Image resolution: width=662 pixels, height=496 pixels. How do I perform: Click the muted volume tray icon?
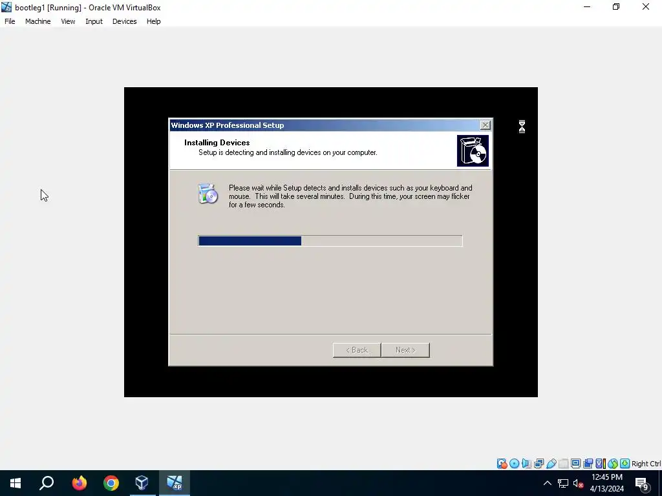578,483
